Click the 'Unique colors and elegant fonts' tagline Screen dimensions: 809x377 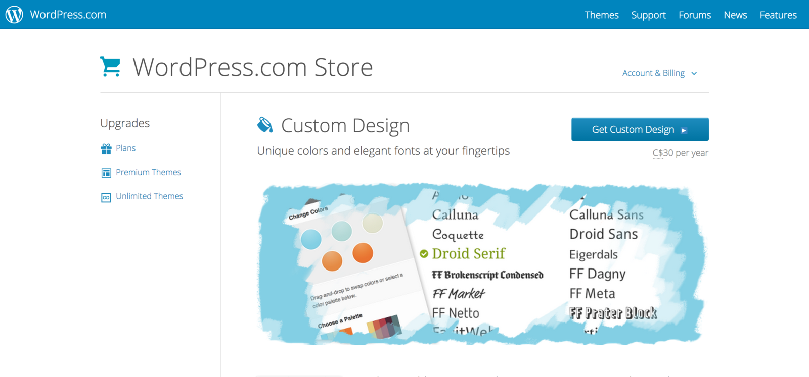pyautogui.click(x=383, y=151)
